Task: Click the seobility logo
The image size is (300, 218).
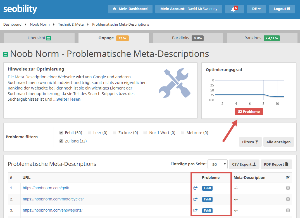Action: (x=20, y=9)
